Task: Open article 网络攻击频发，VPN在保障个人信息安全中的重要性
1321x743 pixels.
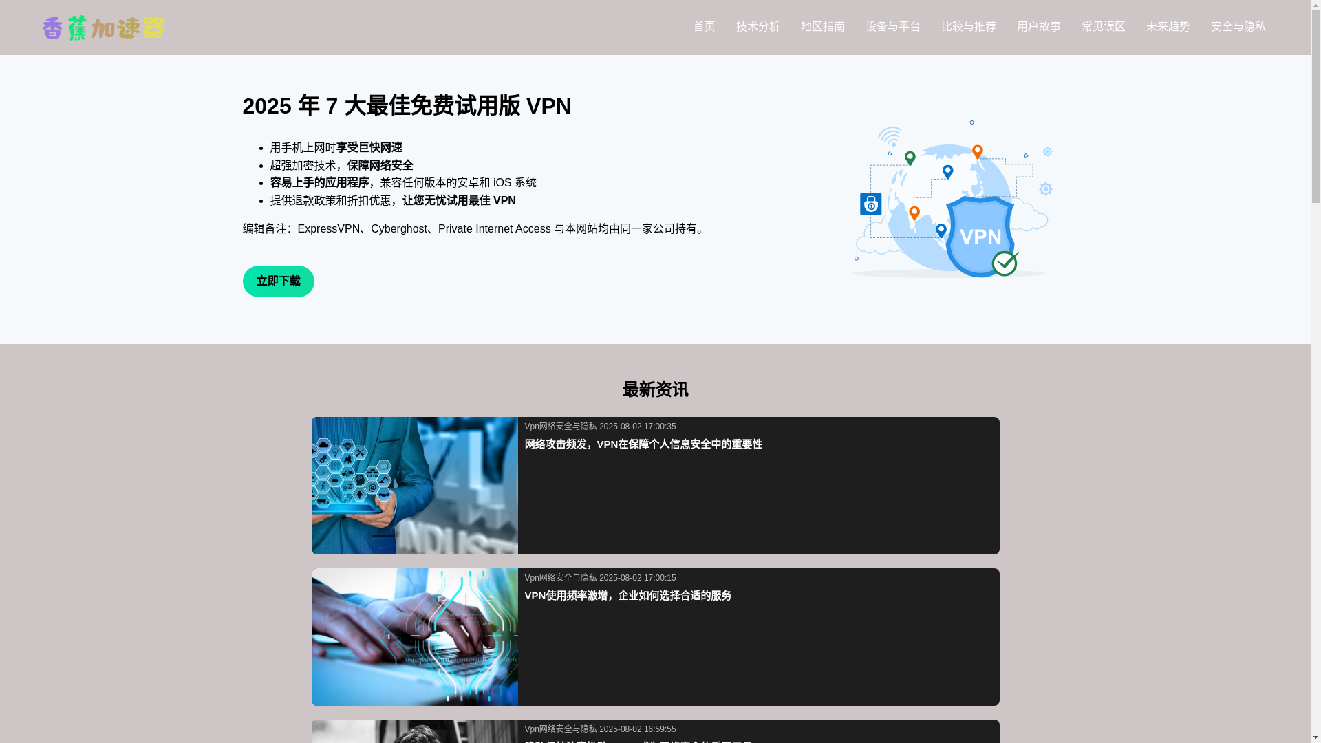Action: coord(643,444)
